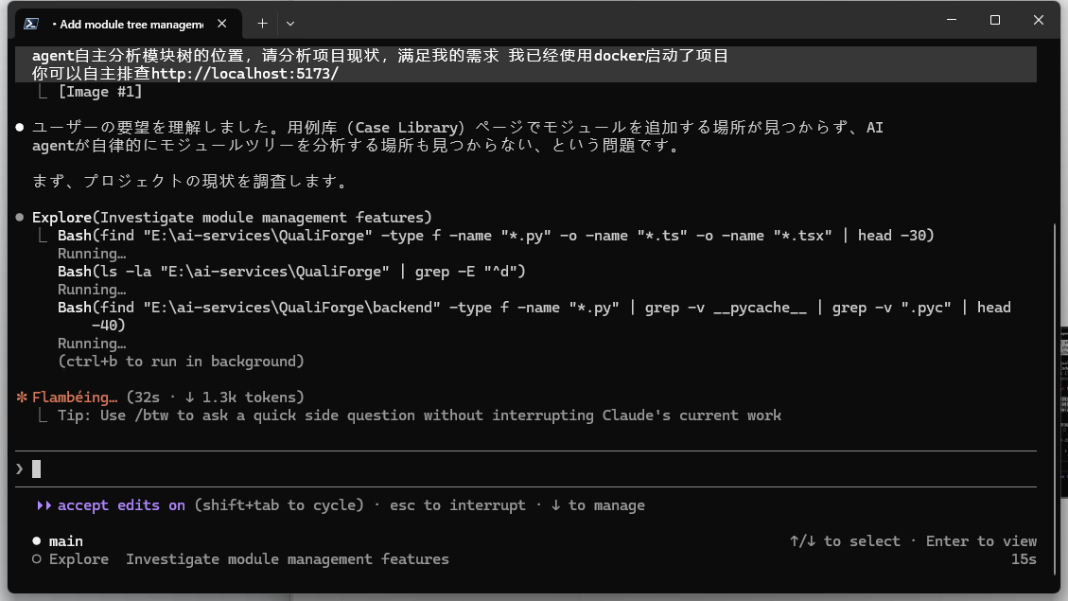Click the Bash find backend '*.py' command line
The width and height of the screenshot is (1068, 601).
click(x=534, y=316)
